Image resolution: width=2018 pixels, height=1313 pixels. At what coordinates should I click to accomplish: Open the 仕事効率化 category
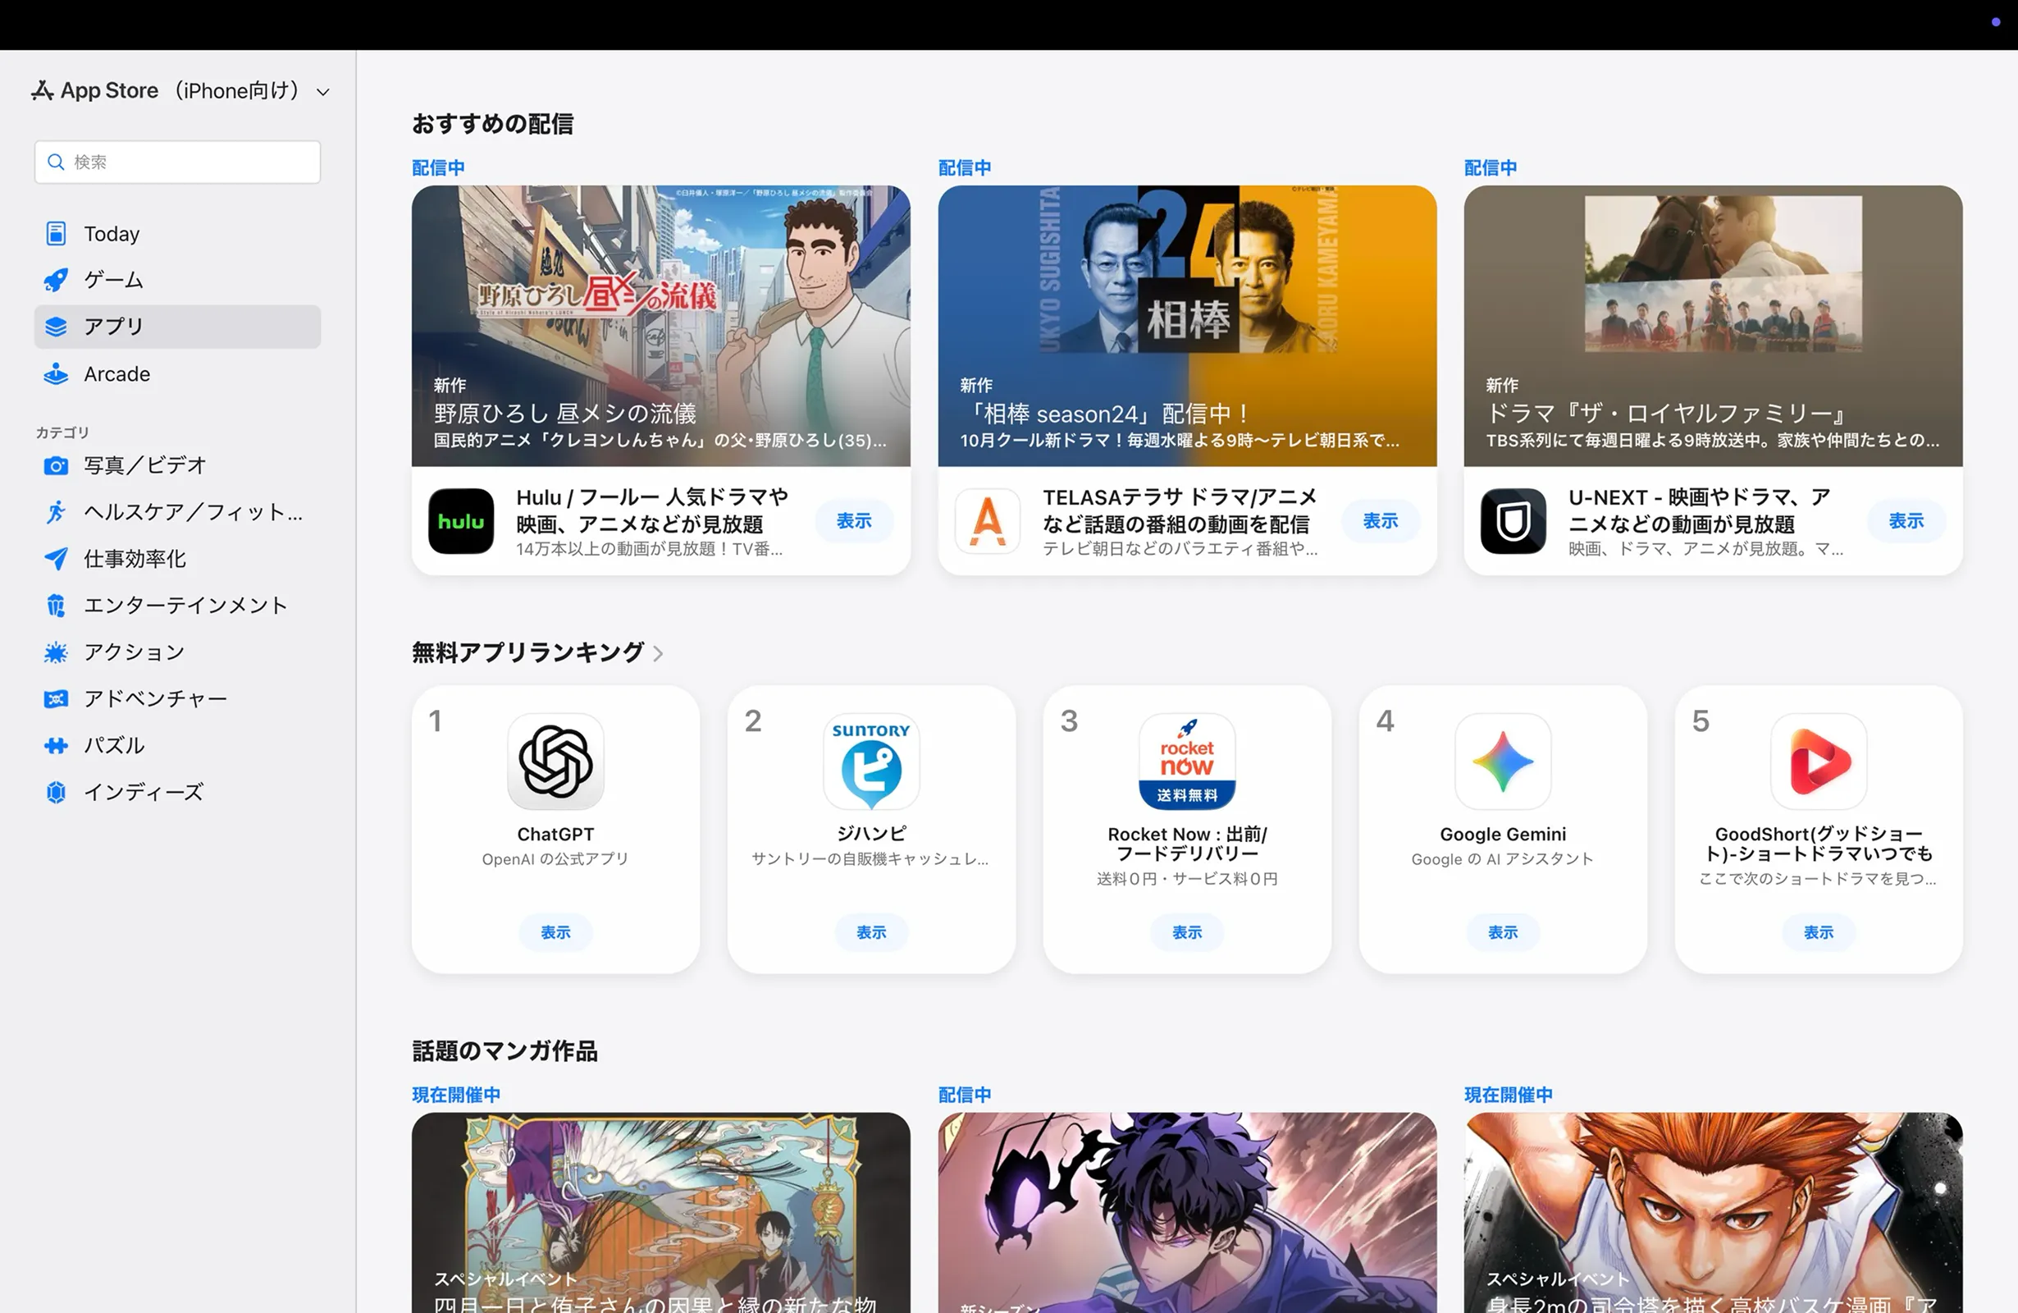pyautogui.click(x=177, y=559)
